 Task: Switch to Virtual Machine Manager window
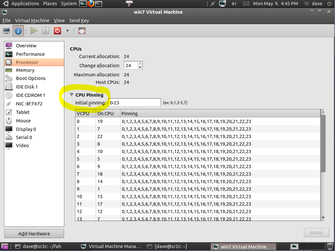[111, 246]
